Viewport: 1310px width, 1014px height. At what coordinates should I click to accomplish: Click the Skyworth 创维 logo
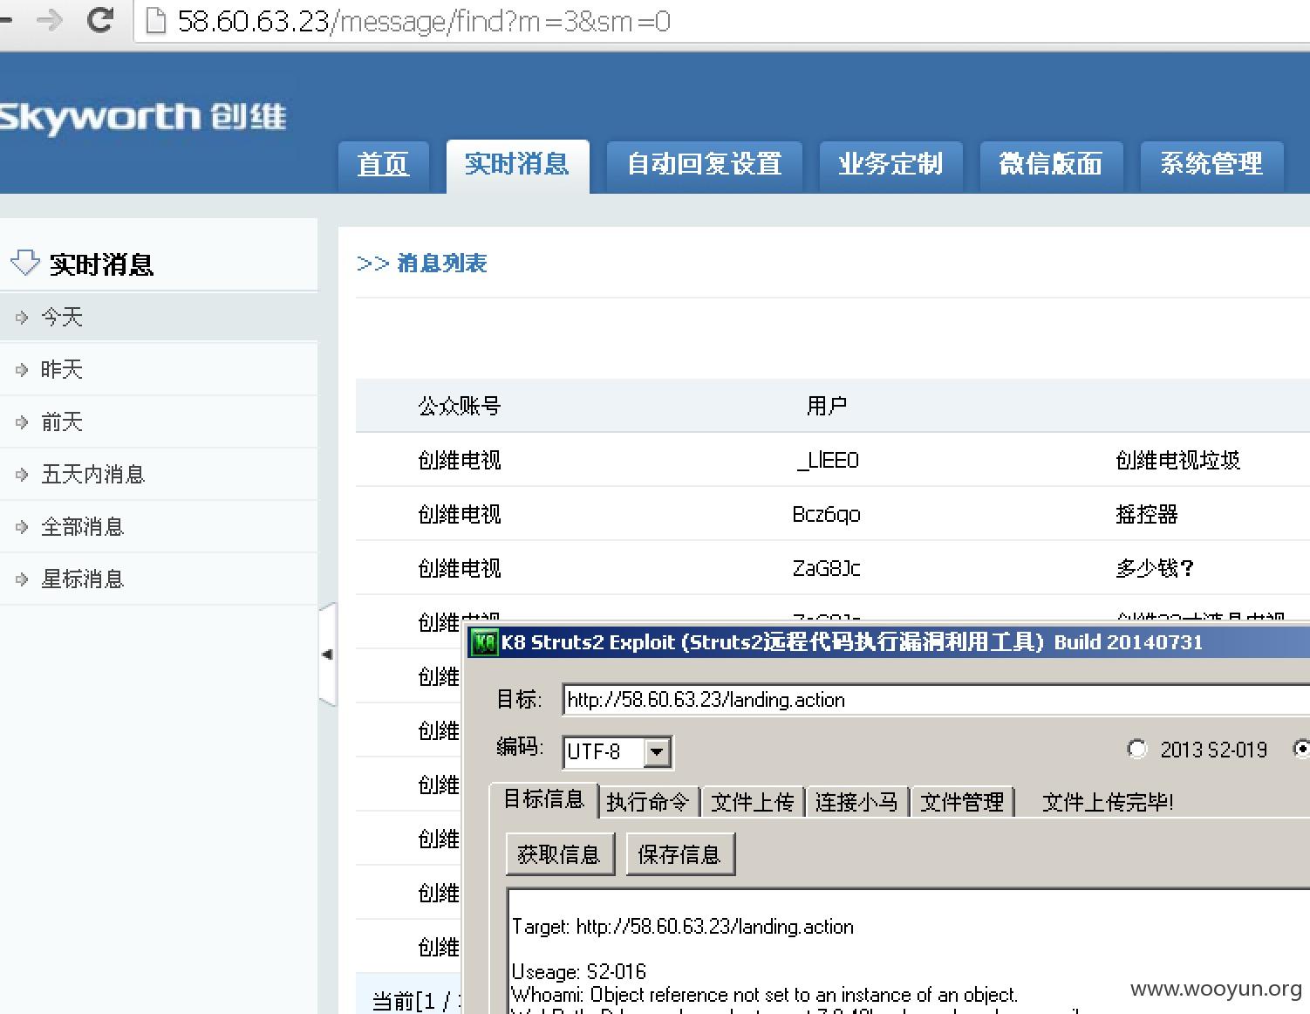[142, 117]
